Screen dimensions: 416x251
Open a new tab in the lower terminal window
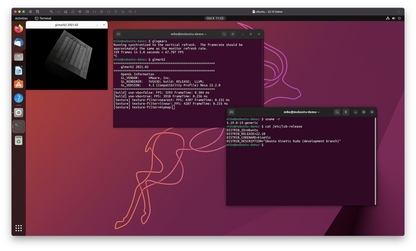click(231, 112)
